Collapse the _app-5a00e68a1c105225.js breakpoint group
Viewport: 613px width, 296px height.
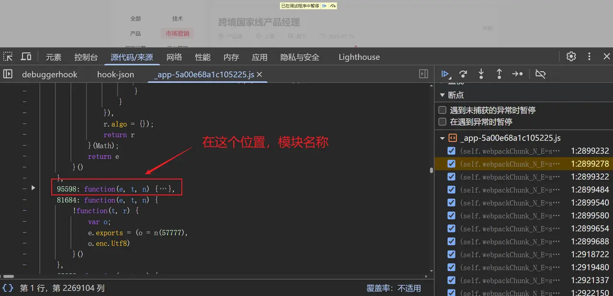tap(442, 138)
